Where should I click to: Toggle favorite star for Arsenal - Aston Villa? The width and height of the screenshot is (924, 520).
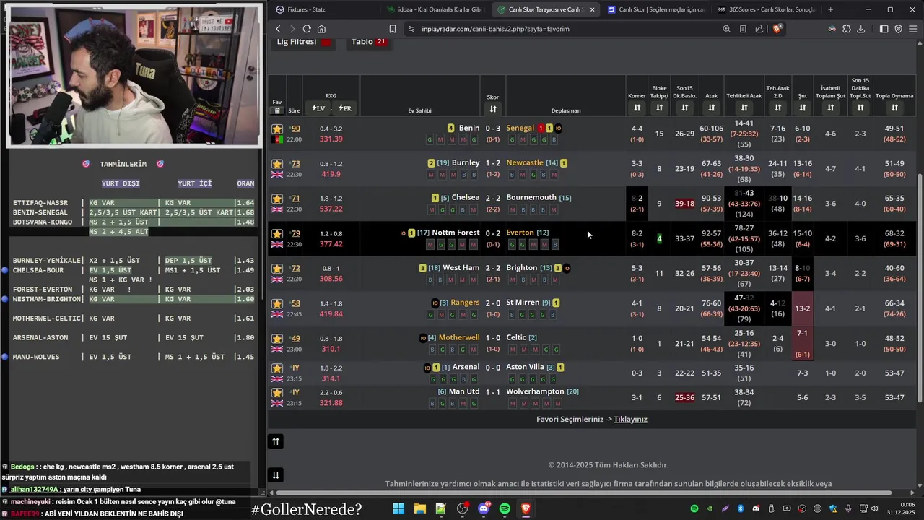point(277,368)
